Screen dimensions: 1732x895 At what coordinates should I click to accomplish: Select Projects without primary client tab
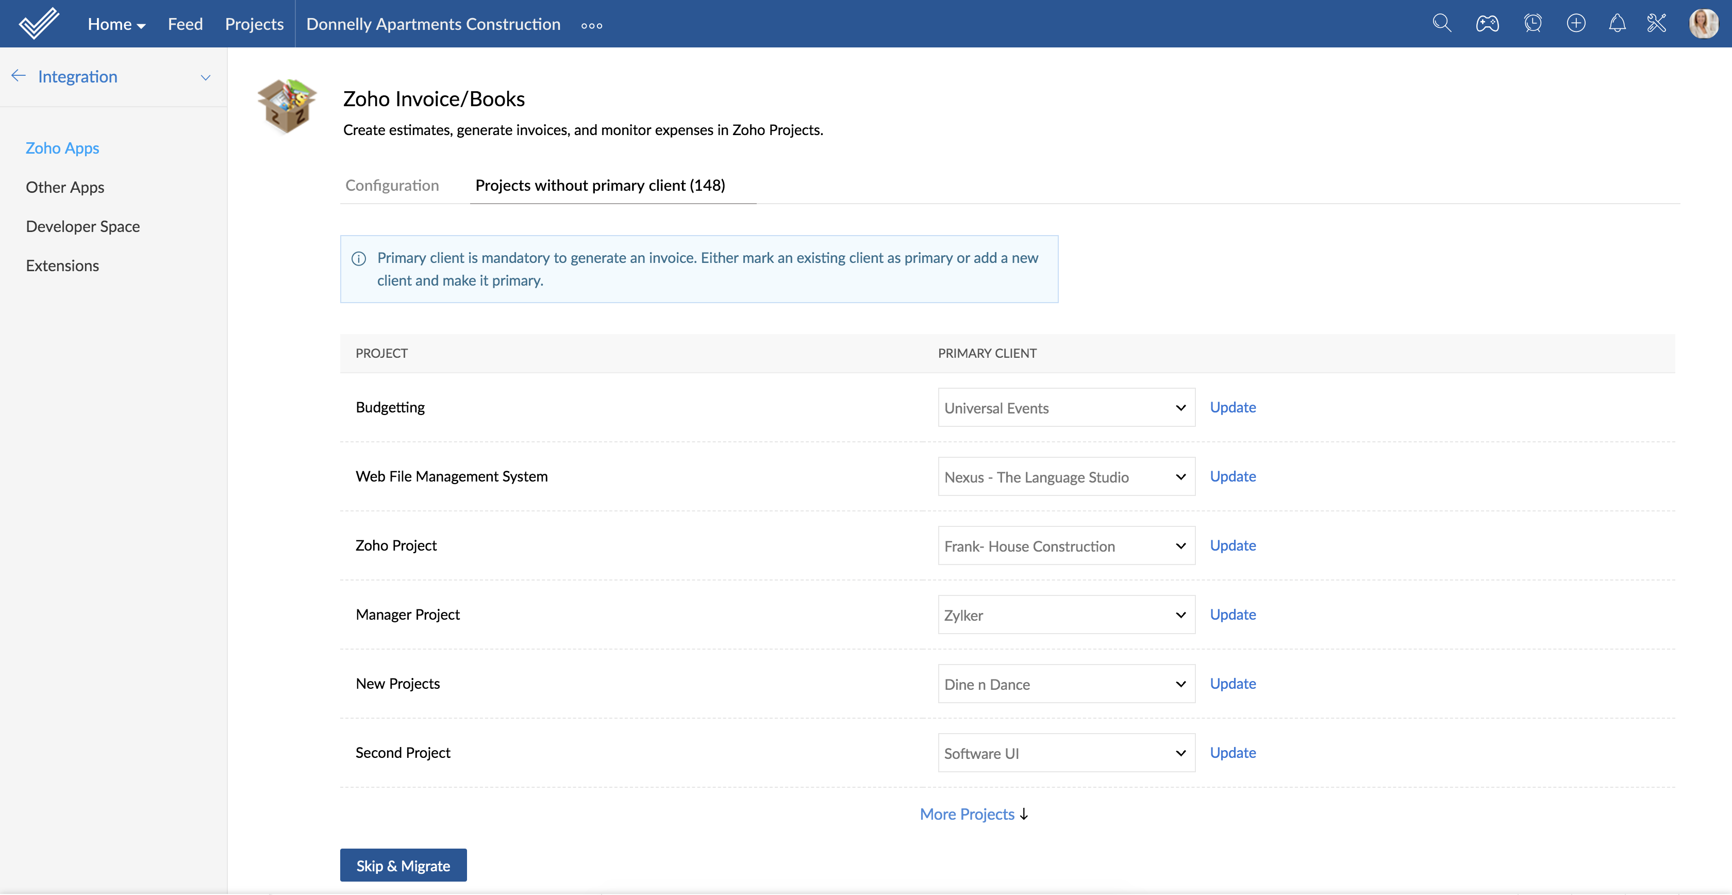[599, 186]
